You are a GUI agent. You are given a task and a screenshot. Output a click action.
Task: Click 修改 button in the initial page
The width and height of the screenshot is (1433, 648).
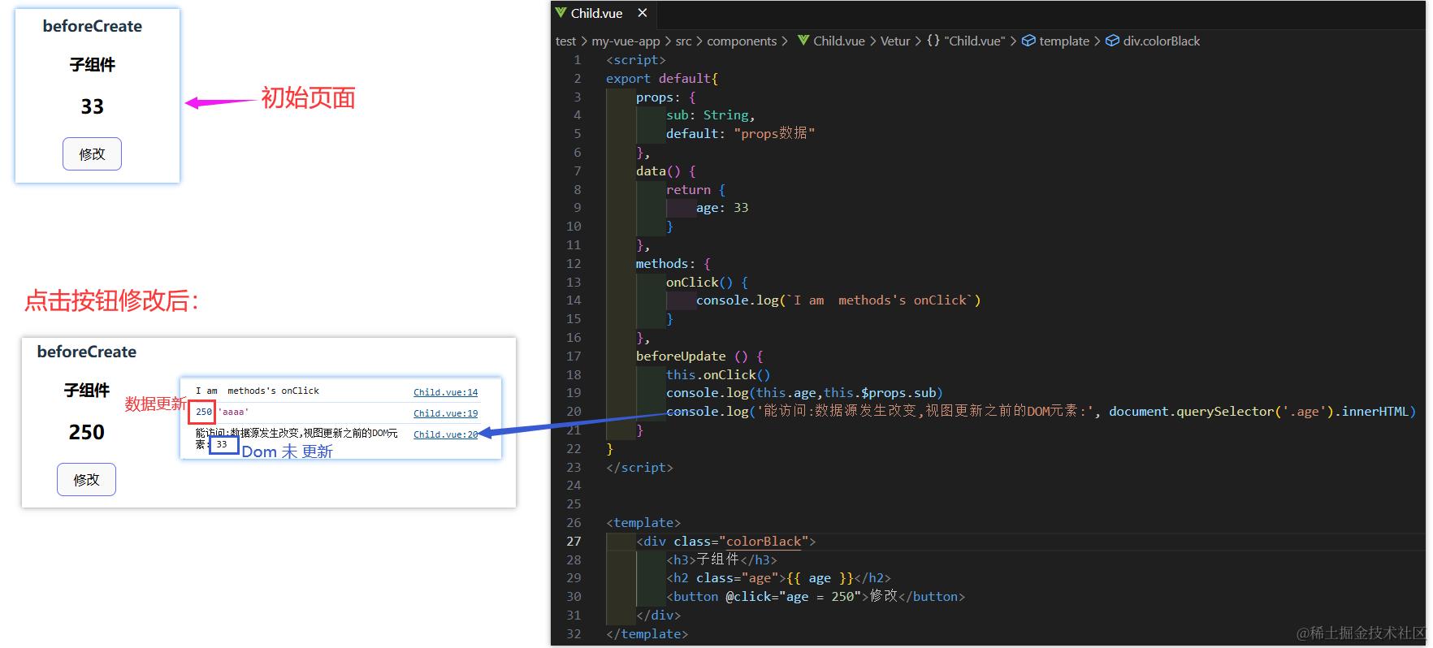coord(92,154)
